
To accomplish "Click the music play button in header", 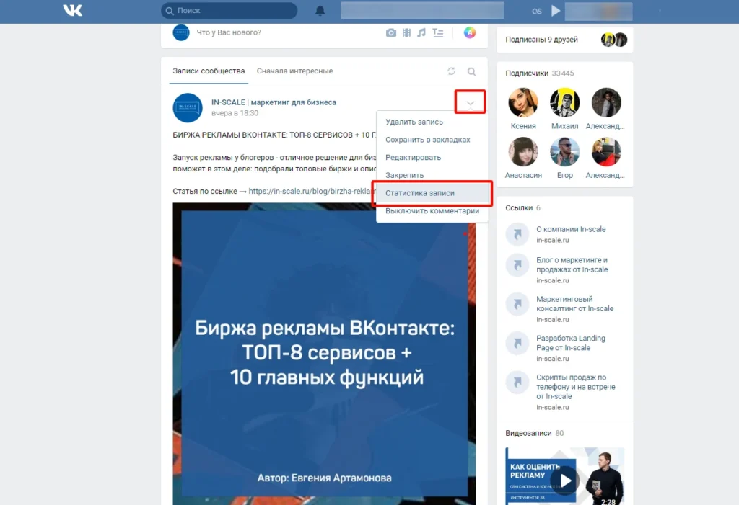I will pos(556,10).
